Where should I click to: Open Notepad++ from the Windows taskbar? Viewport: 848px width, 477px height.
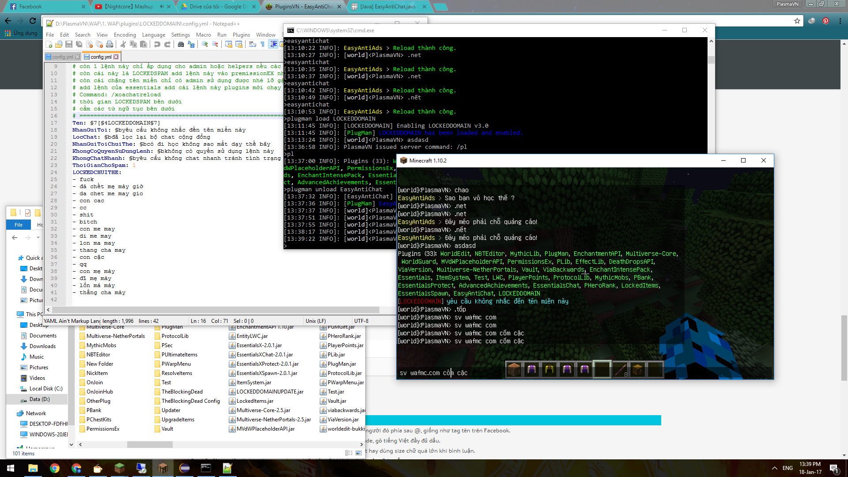[x=227, y=468]
